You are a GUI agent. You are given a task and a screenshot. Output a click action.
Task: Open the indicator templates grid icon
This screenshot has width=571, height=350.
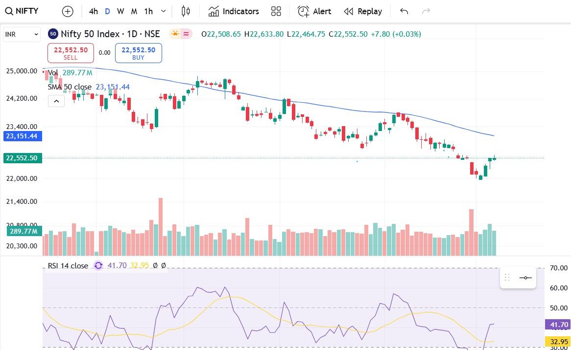(276, 11)
